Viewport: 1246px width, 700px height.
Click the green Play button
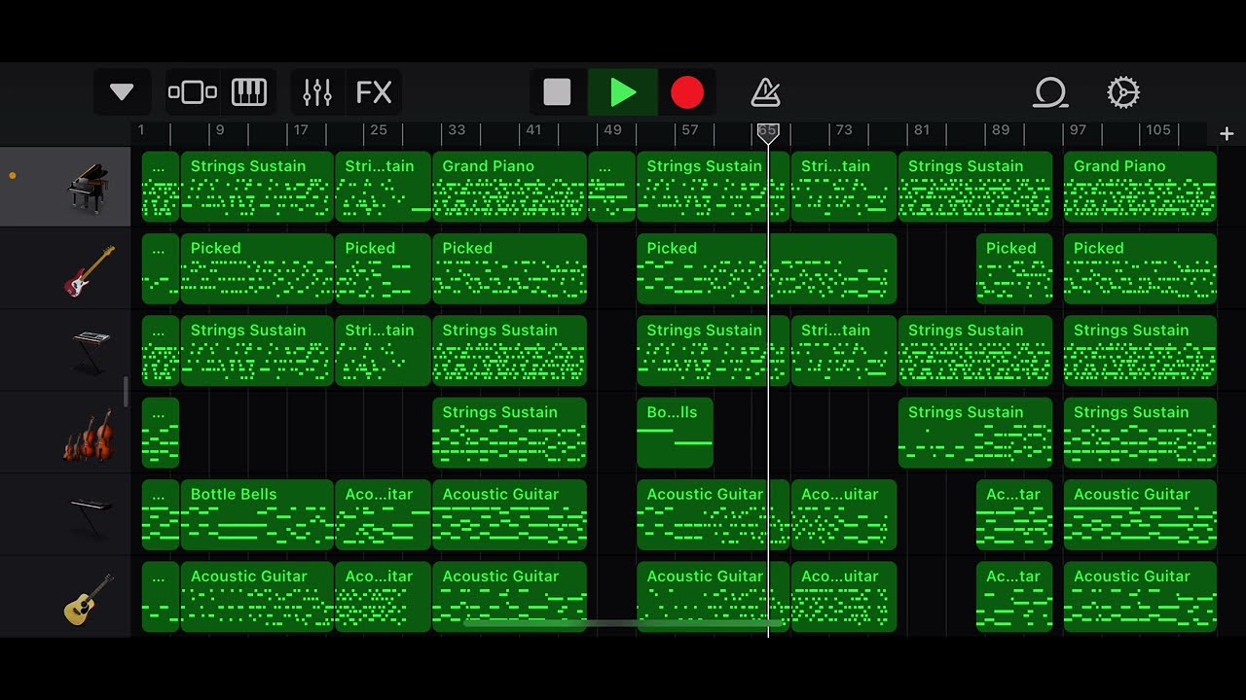pos(623,92)
